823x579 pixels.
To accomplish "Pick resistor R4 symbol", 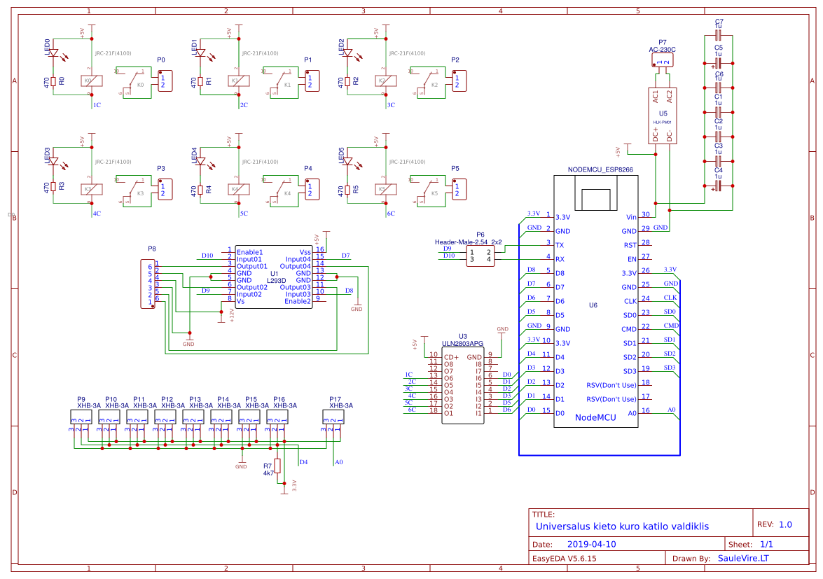I will click(x=200, y=190).
